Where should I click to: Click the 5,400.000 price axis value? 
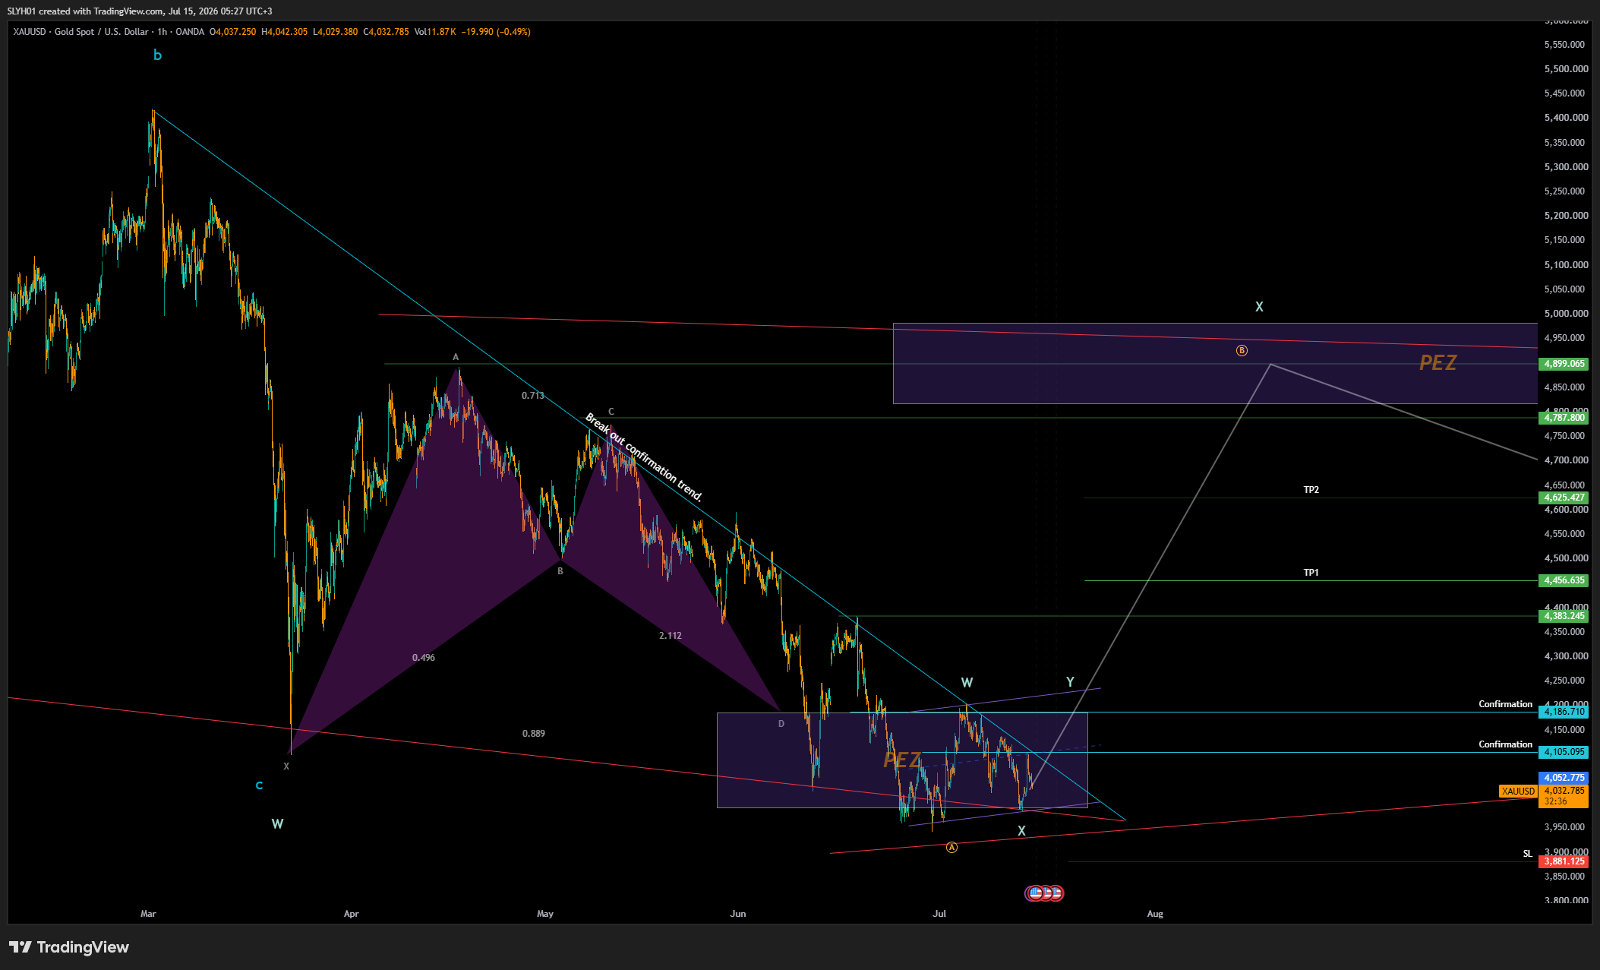click(1566, 118)
